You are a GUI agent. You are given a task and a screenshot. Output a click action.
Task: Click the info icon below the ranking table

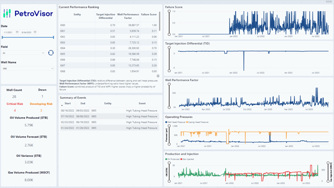(158, 76)
